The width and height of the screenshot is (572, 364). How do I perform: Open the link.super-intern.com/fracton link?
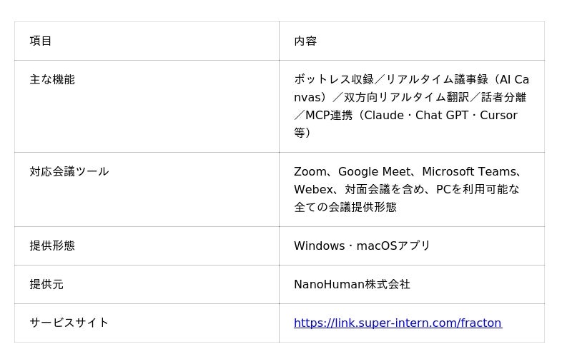pos(398,323)
